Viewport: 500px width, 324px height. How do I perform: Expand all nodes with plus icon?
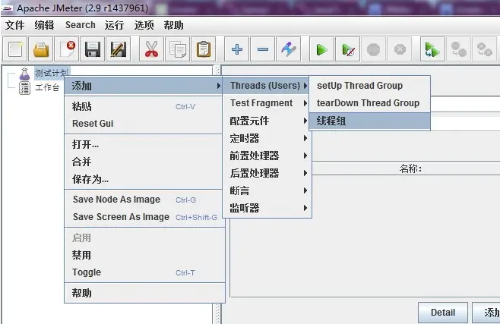click(x=236, y=49)
